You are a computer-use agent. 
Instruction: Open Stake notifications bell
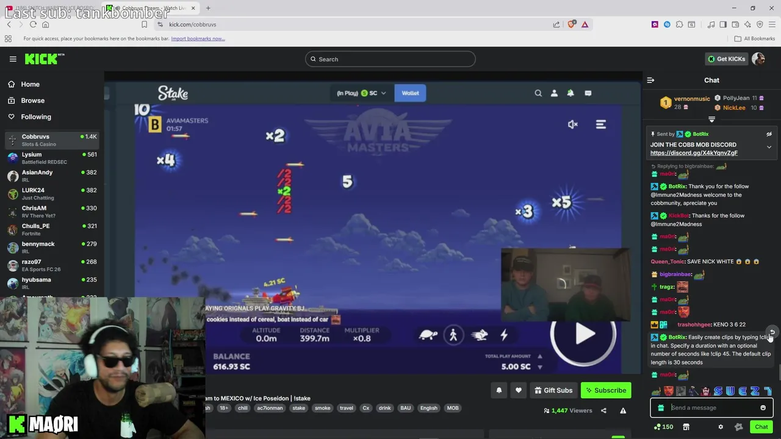[x=570, y=93]
